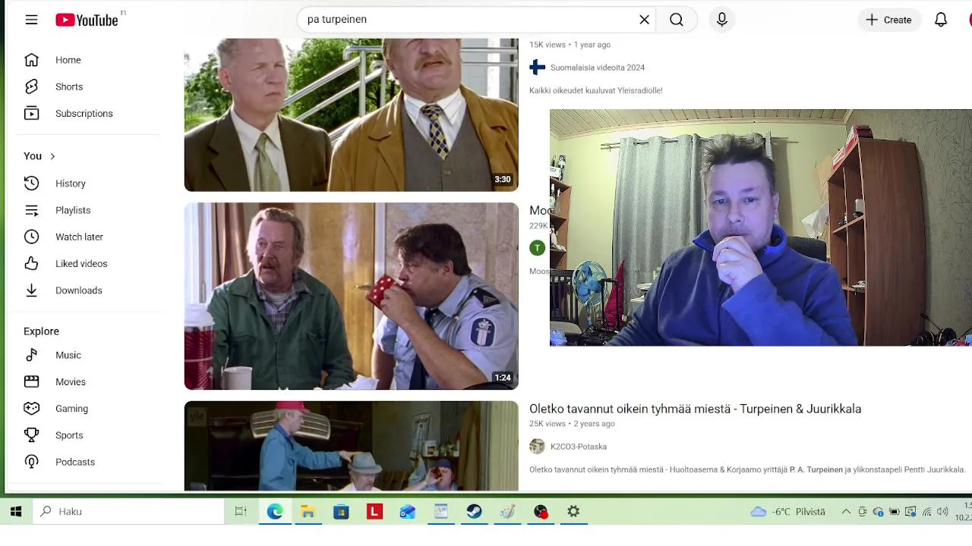Open the -6°C Pilvistä weather widget
This screenshot has height=546, width=972.
tap(787, 512)
